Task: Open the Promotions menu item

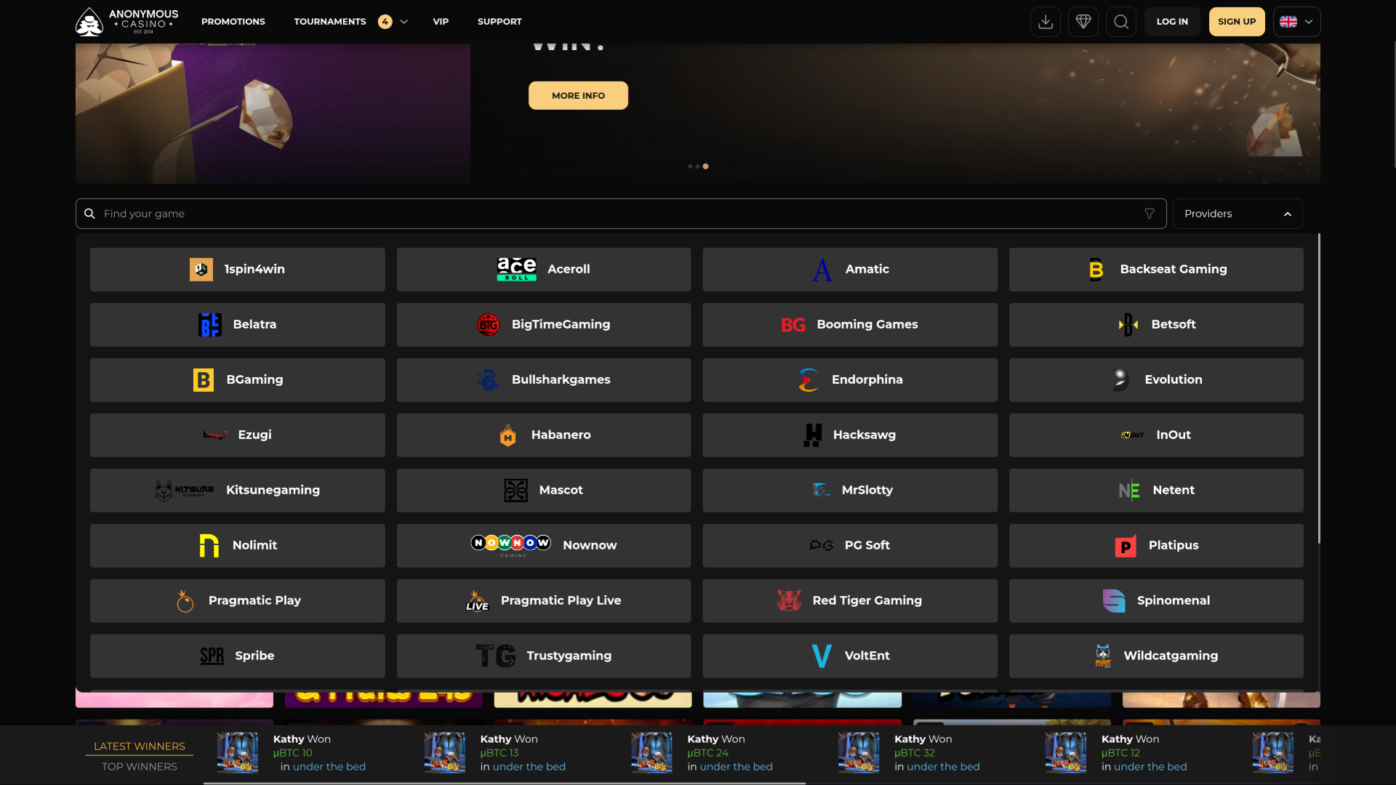Action: click(233, 22)
